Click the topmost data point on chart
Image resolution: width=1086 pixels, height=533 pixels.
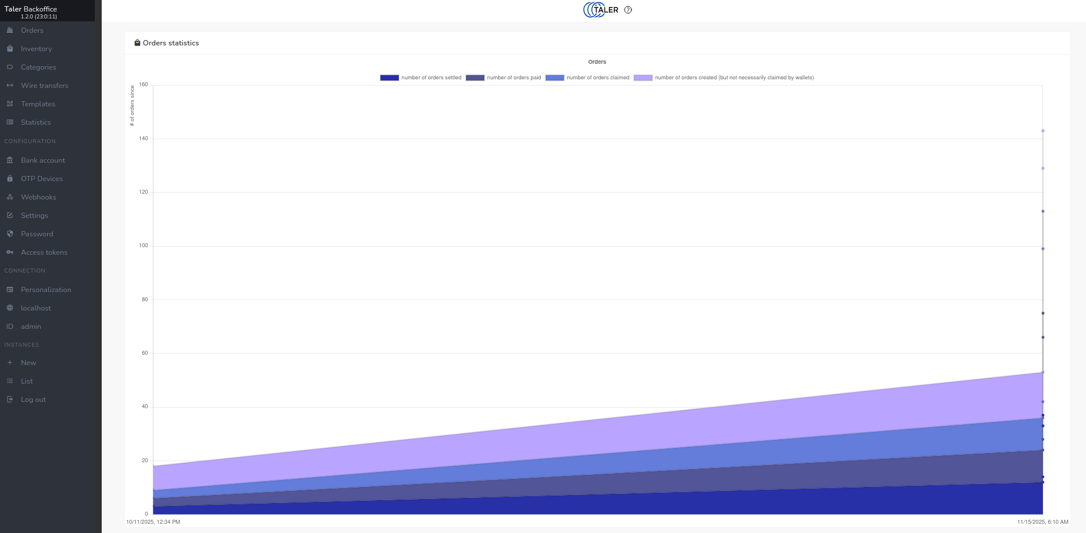1043,131
